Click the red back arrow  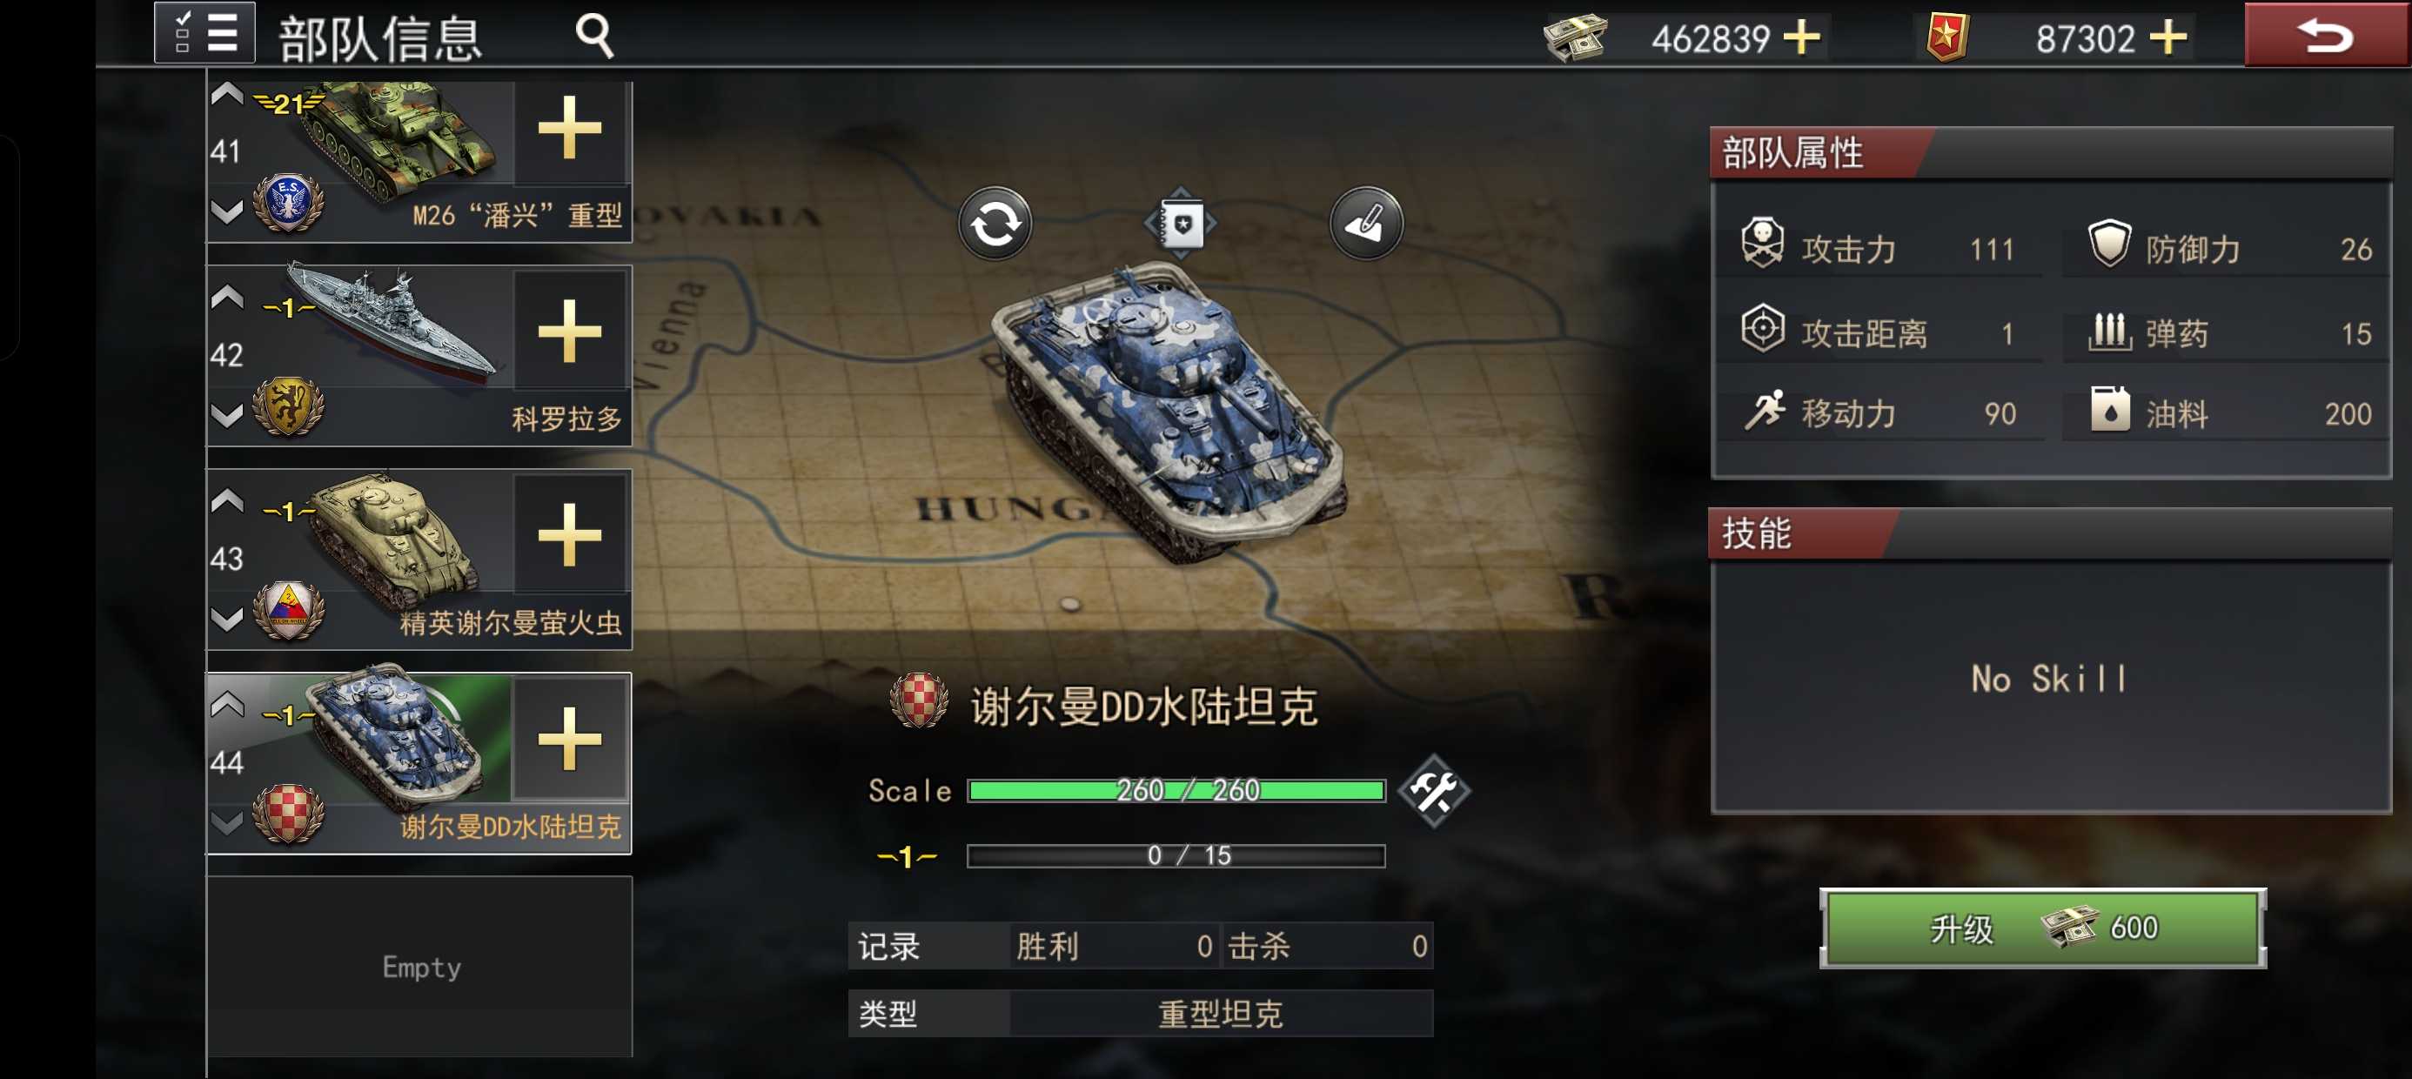pos(2326,35)
